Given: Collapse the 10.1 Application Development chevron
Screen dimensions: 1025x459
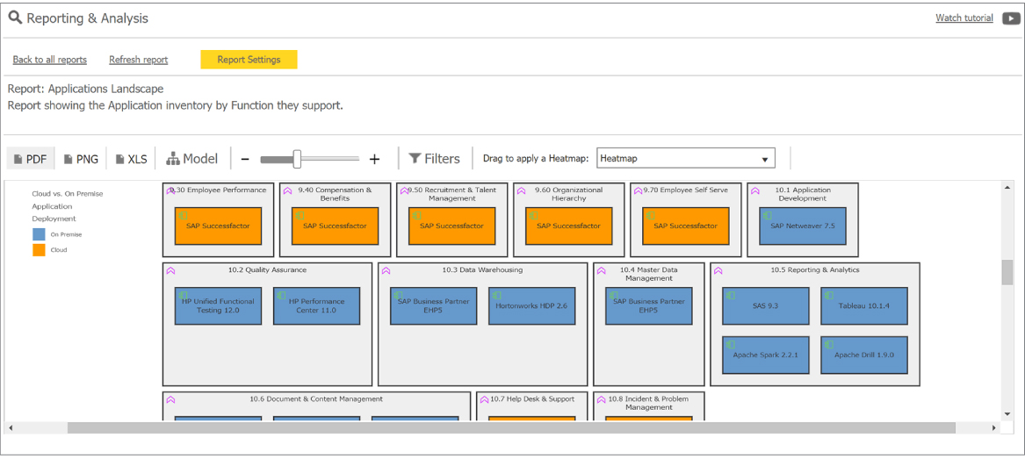Looking at the screenshot, I should [755, 190].
